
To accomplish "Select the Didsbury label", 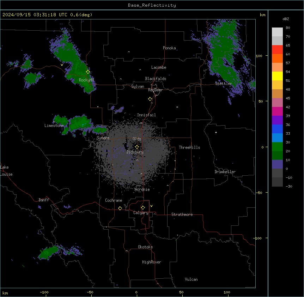I will pyautogui.click(x=135, y=152).
